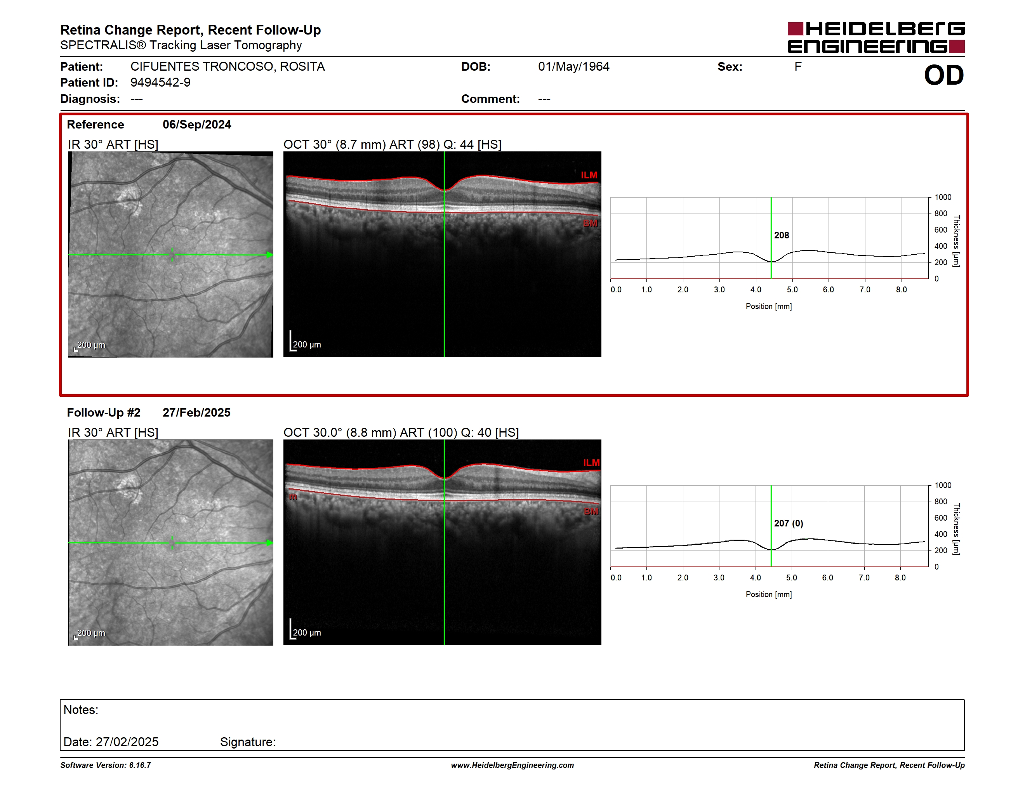Click the BM label in Follow-Up OCT
The height and width of the screenshot is (792, 1025).
(591, 511)
